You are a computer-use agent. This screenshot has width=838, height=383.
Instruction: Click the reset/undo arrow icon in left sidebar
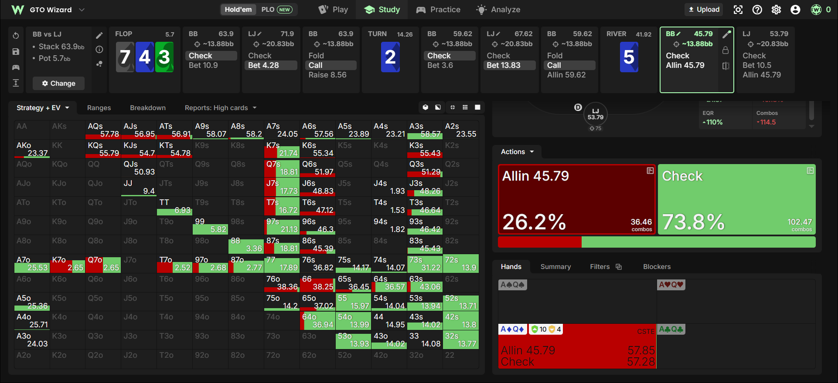point(16,36)
